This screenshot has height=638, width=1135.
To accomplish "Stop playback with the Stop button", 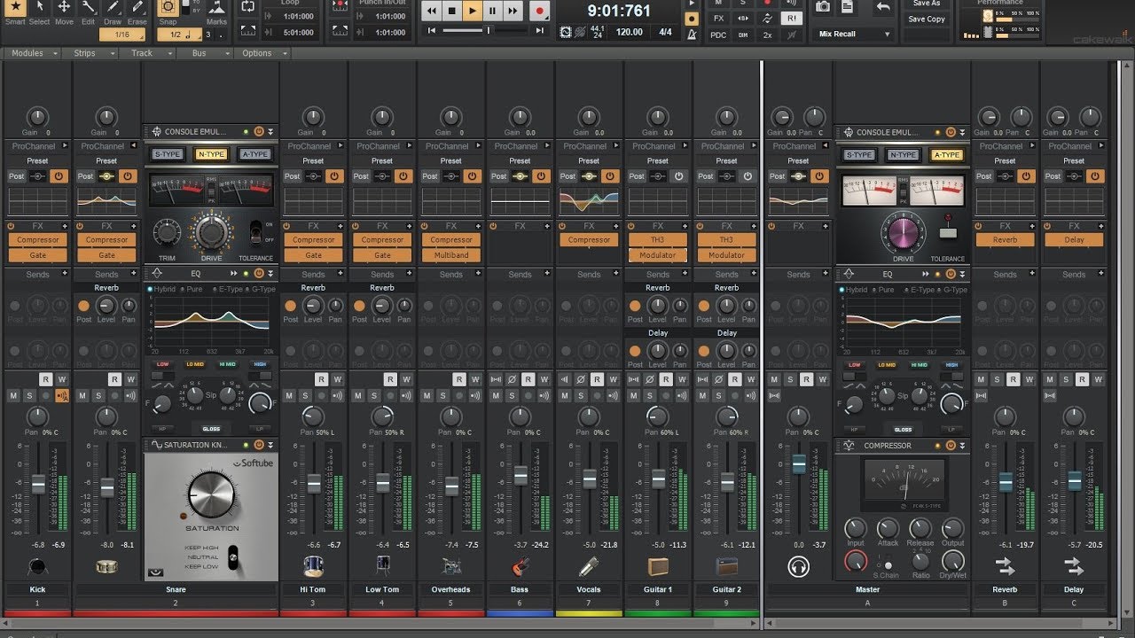I will click(452, 11).
